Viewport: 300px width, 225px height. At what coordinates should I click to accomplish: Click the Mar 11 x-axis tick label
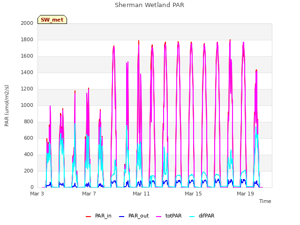(x=141, y=194)
